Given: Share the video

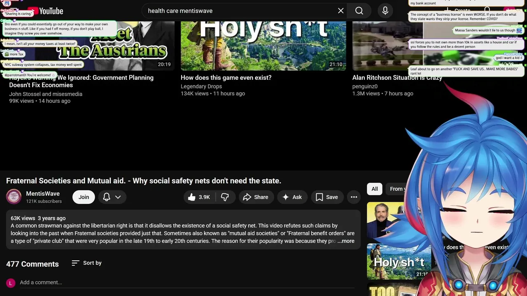Looking at the screenshot, I should coord(256,197).
